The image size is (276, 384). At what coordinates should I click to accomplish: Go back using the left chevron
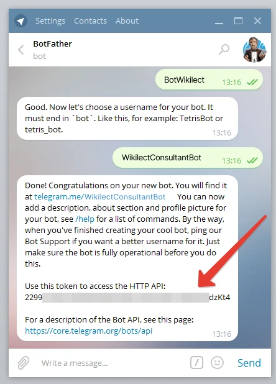21,50
